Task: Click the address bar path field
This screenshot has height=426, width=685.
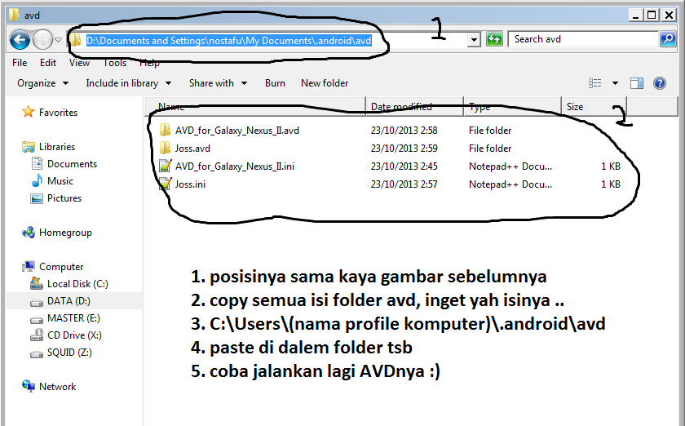Action: 268,40
